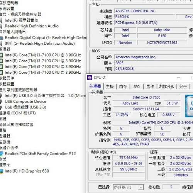
Task: Collapse the 網路介面卡 category
Action: [x=9, y=148]
